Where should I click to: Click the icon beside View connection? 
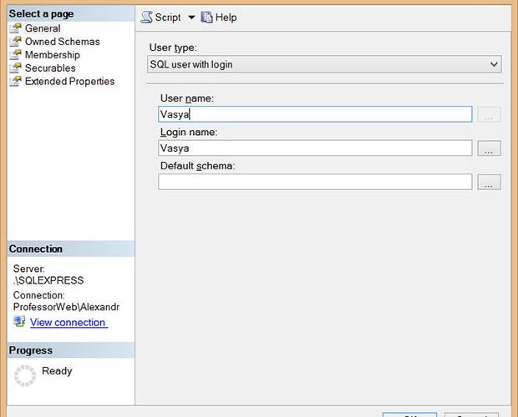coord(19,322)
